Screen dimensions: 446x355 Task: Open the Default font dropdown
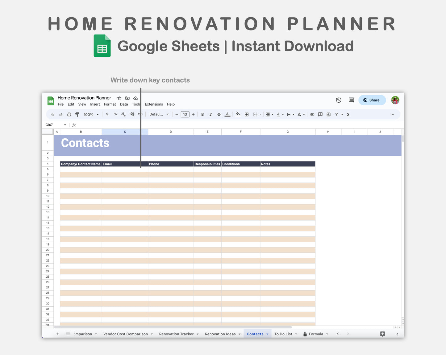click(159, 114)
